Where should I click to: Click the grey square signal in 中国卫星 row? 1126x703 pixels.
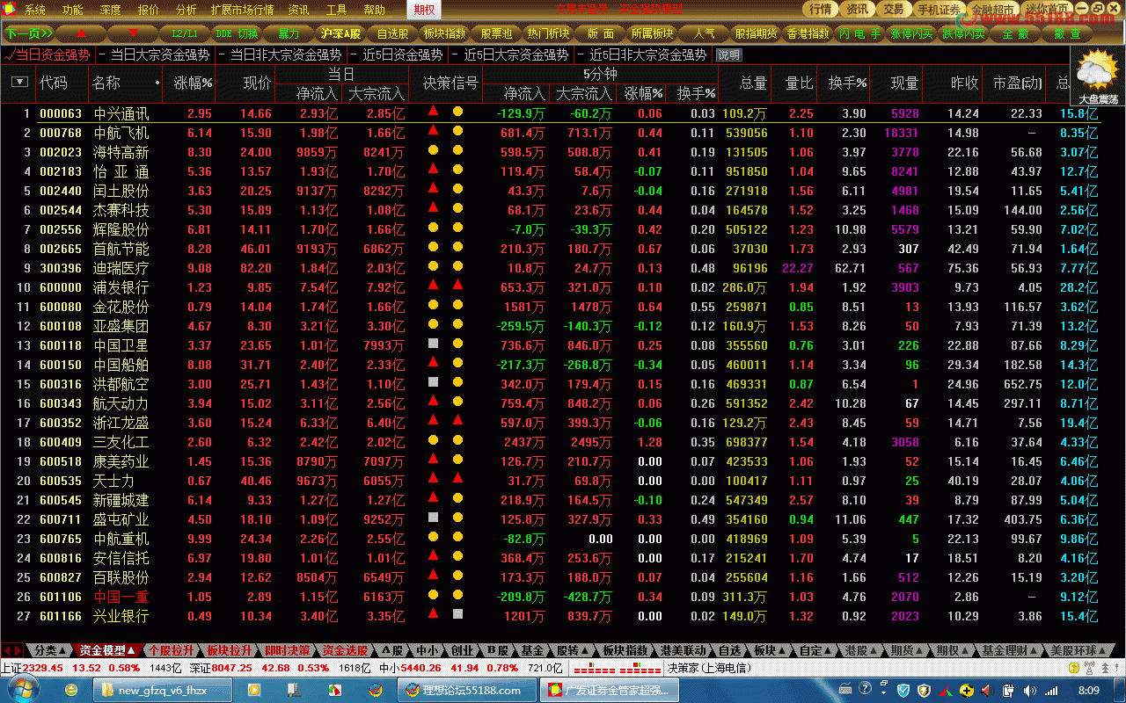point(433,344)
